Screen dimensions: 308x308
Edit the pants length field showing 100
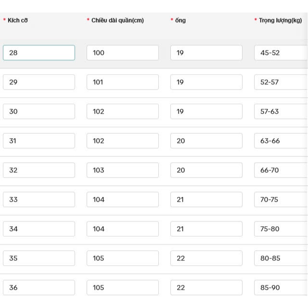pyautogui.click(x=122, y=52)
